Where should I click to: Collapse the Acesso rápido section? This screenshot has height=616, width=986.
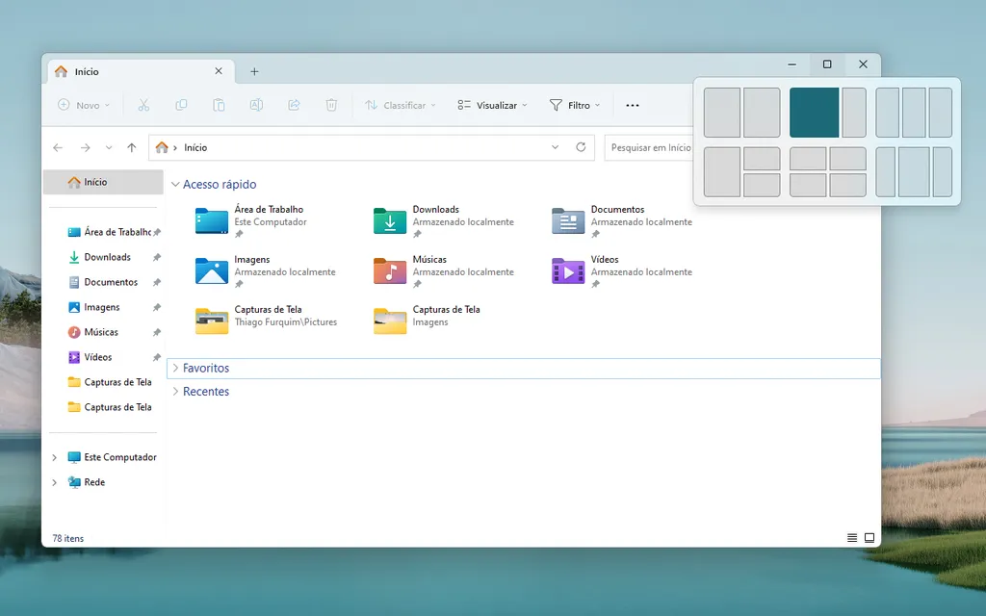click(175, 184)
